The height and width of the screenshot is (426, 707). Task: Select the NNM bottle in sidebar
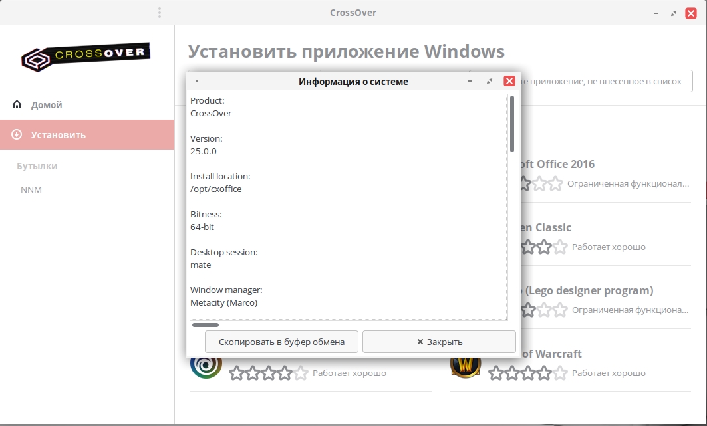pos(31,190)
